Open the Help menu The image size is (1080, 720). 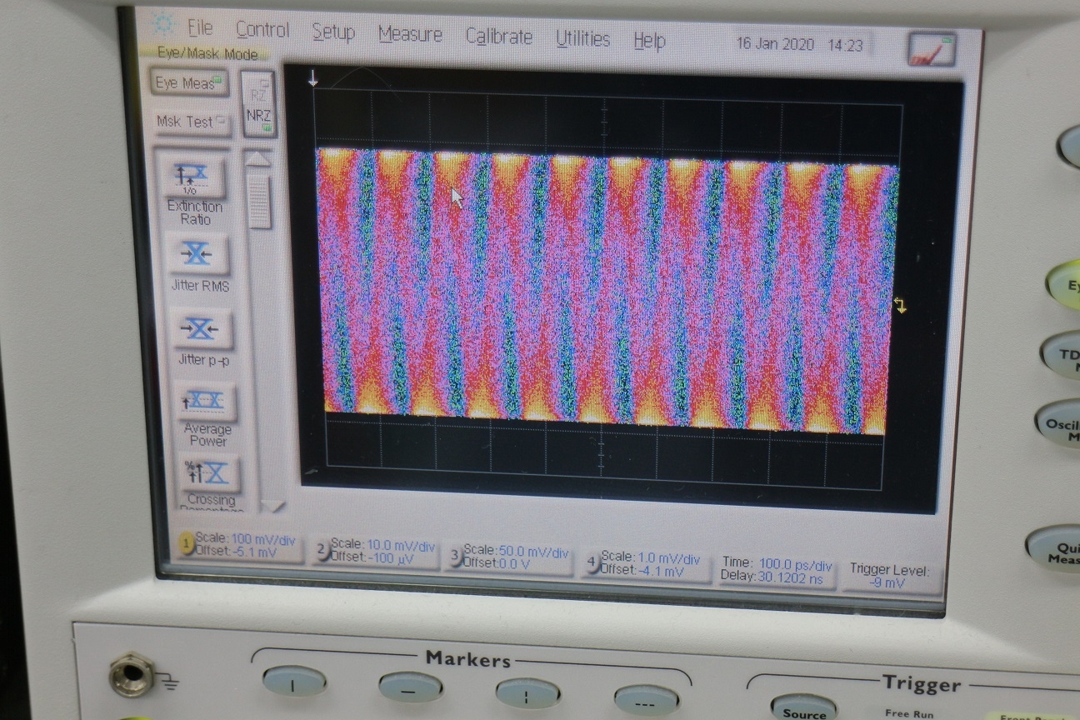(x=649, y=41)
